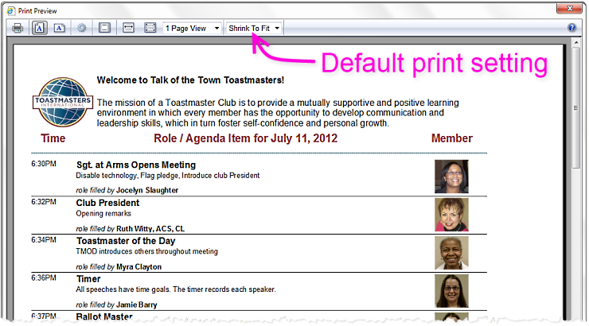Toggle headers and footers on or off
This screenshot has height=326, width=589.
(x=103, y=28)
